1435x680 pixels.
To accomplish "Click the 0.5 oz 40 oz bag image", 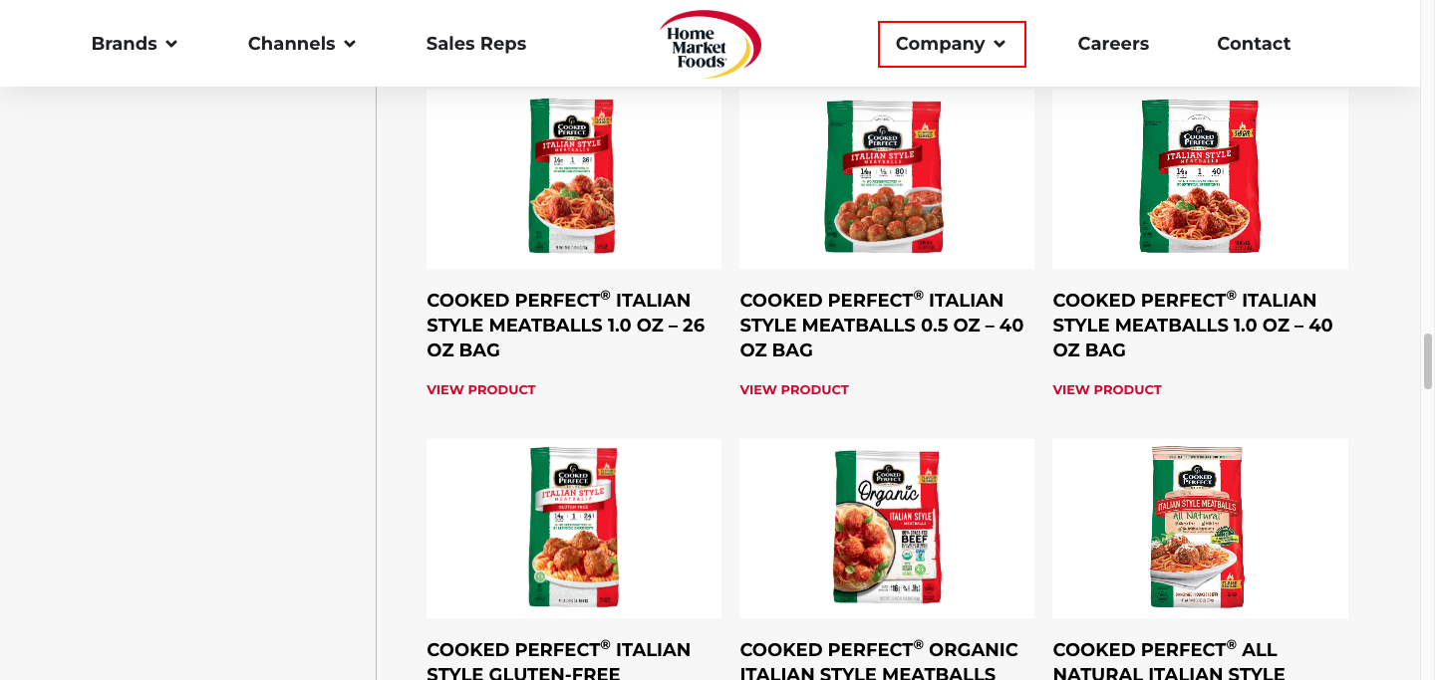I will click(886, 176).
